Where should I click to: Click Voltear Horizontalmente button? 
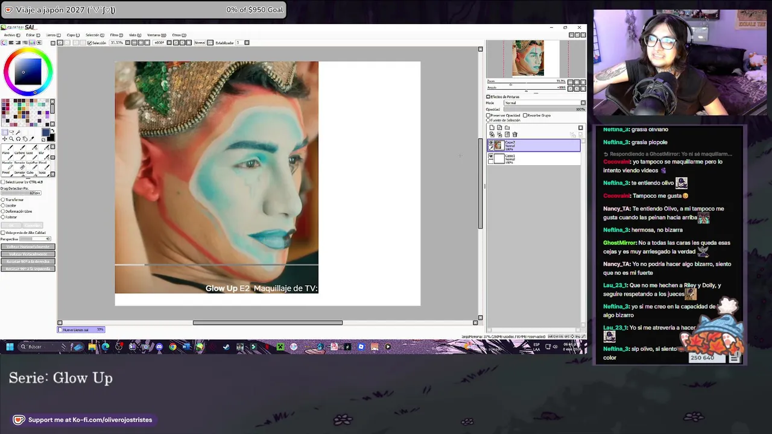coord(28,247)
